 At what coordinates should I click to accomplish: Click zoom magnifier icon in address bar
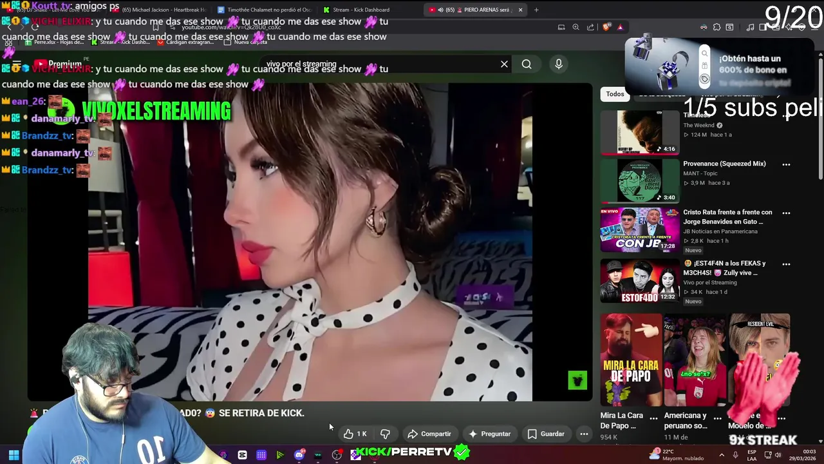(576, 27)
